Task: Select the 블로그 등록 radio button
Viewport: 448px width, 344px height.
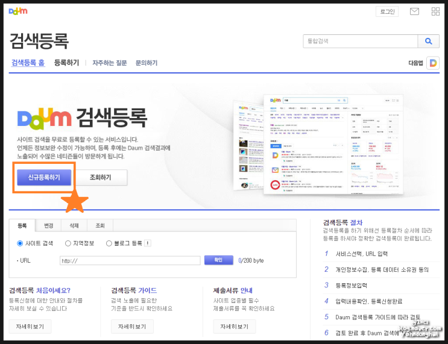Action: pos(109,243)
